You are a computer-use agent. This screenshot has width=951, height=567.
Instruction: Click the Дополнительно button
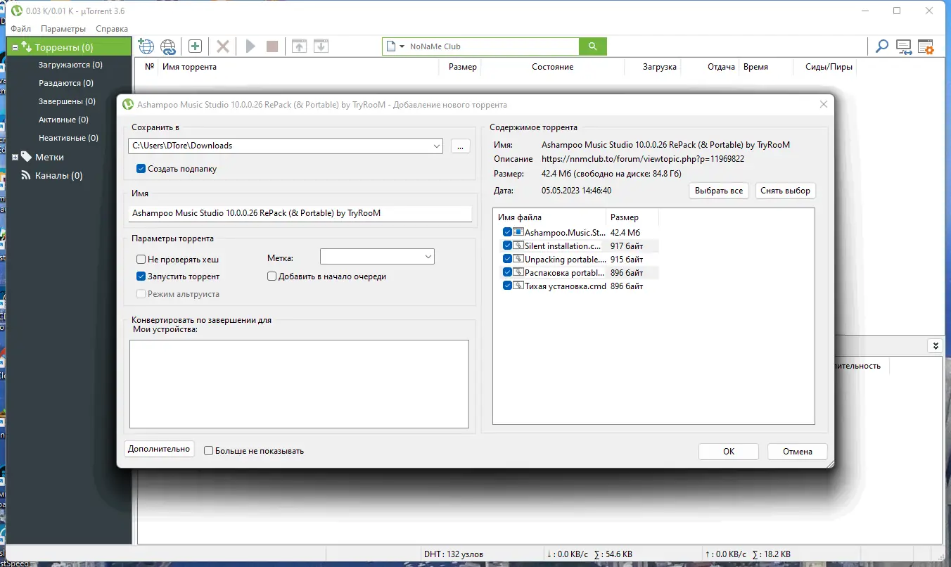click(x=159, y=449)
